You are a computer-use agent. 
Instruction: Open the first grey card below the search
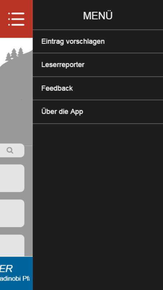[x=12, y=178]
